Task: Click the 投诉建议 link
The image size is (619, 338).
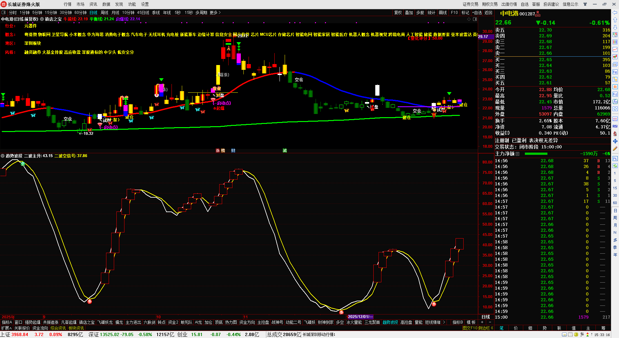Action: pos(551,4)
